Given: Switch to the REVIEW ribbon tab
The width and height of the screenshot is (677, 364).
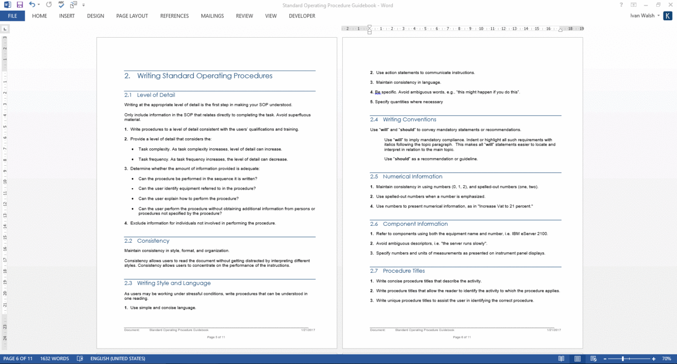Looking at the screenshot, I should click(244, 16).
